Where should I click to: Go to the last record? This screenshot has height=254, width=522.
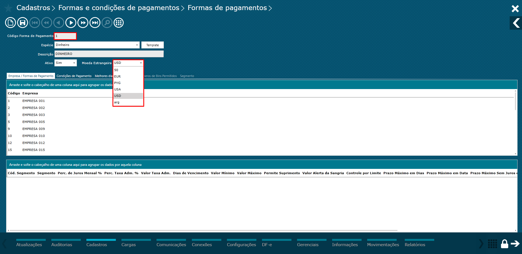click(x=95, y=23)
